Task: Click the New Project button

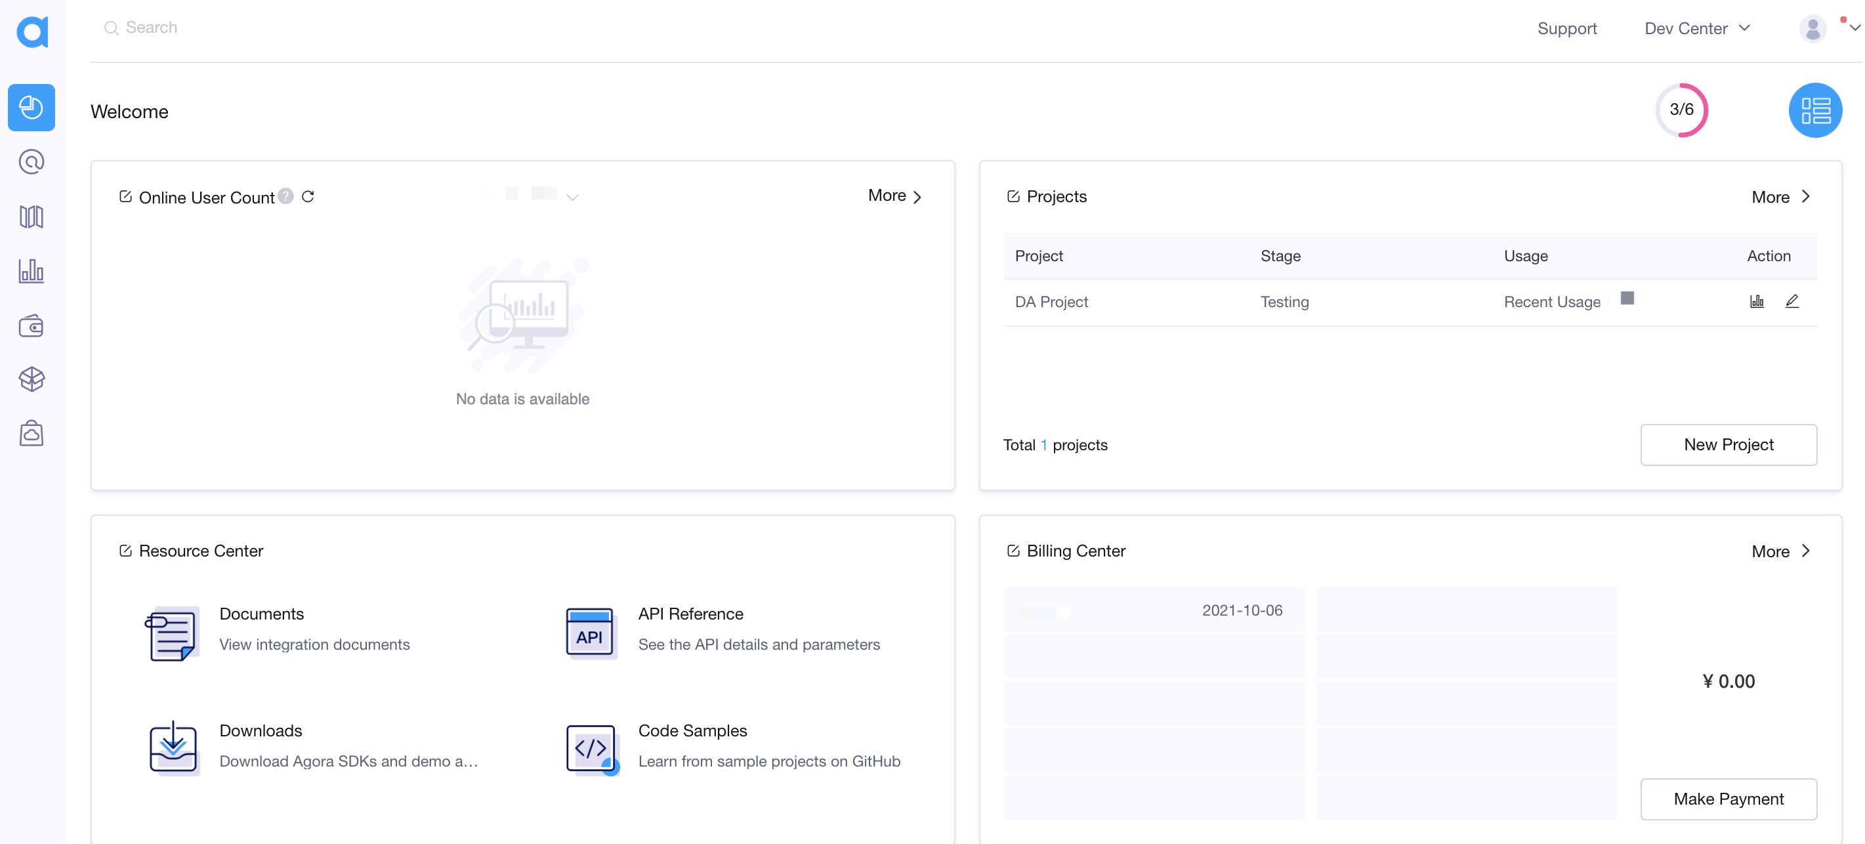Action: [x=1728, y=444]
